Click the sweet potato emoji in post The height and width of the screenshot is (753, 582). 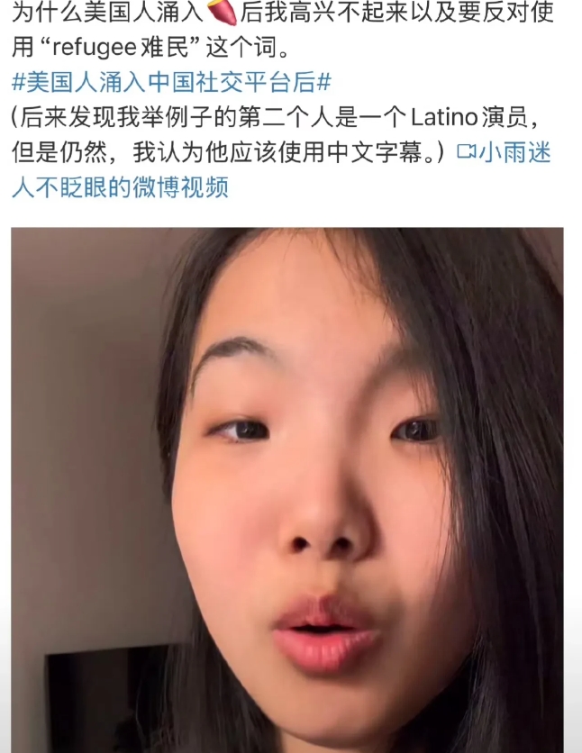pyautogui.click(x=222, y=13)
